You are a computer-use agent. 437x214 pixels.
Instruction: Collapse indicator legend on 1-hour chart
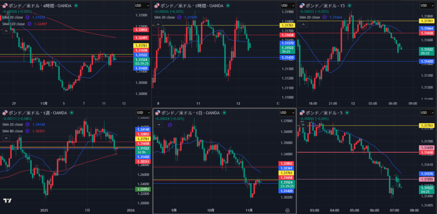[x=158, y=24]
